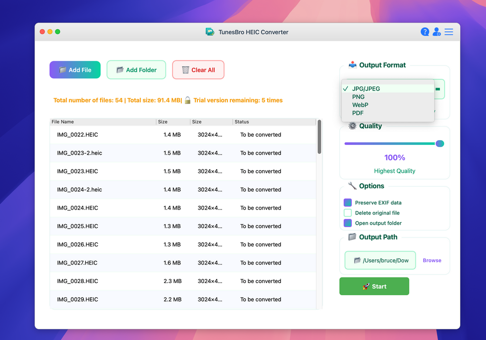Select row IMG_0023-2.heic

[x=183, y=153]
